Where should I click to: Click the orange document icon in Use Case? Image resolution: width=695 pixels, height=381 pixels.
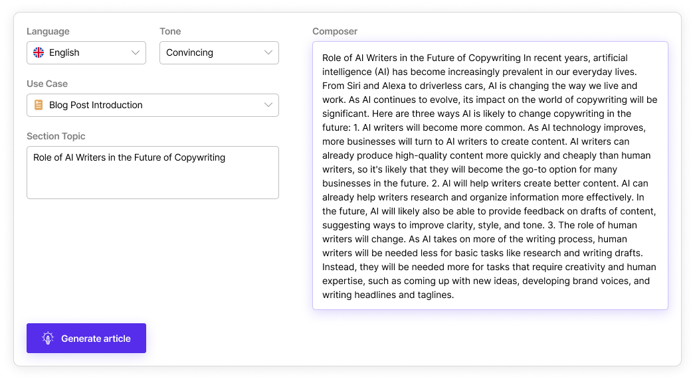39,105
